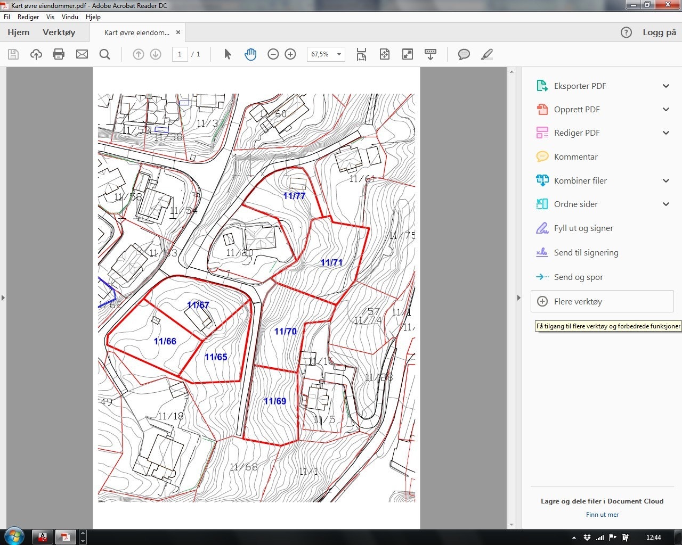The height and width of the screenshot is (545, 682).
Task: Click the network signal tray icon
Action: coord(600,538)
